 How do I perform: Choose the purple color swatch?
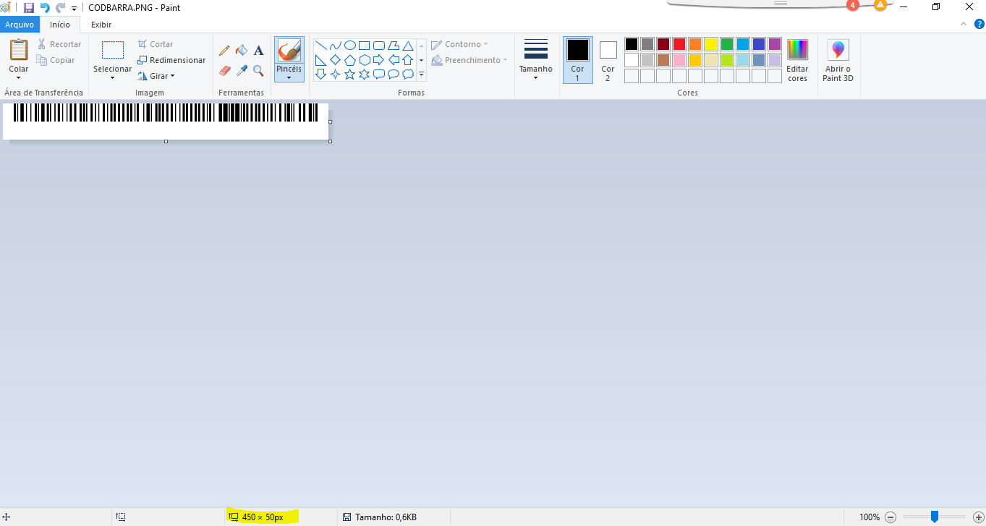[x=775, y=44]
